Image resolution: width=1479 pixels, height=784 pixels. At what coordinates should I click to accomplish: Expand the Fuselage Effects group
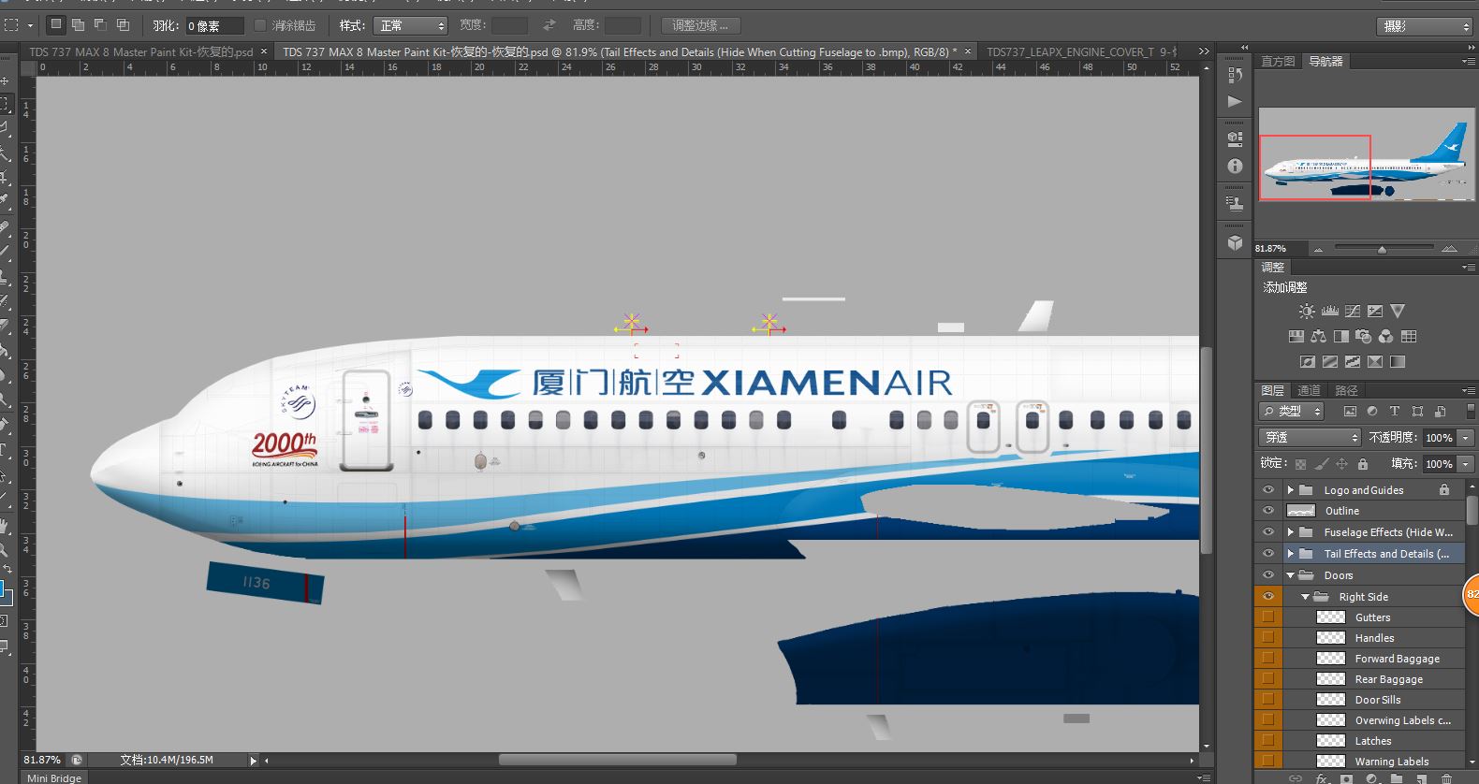(1291, 532)
